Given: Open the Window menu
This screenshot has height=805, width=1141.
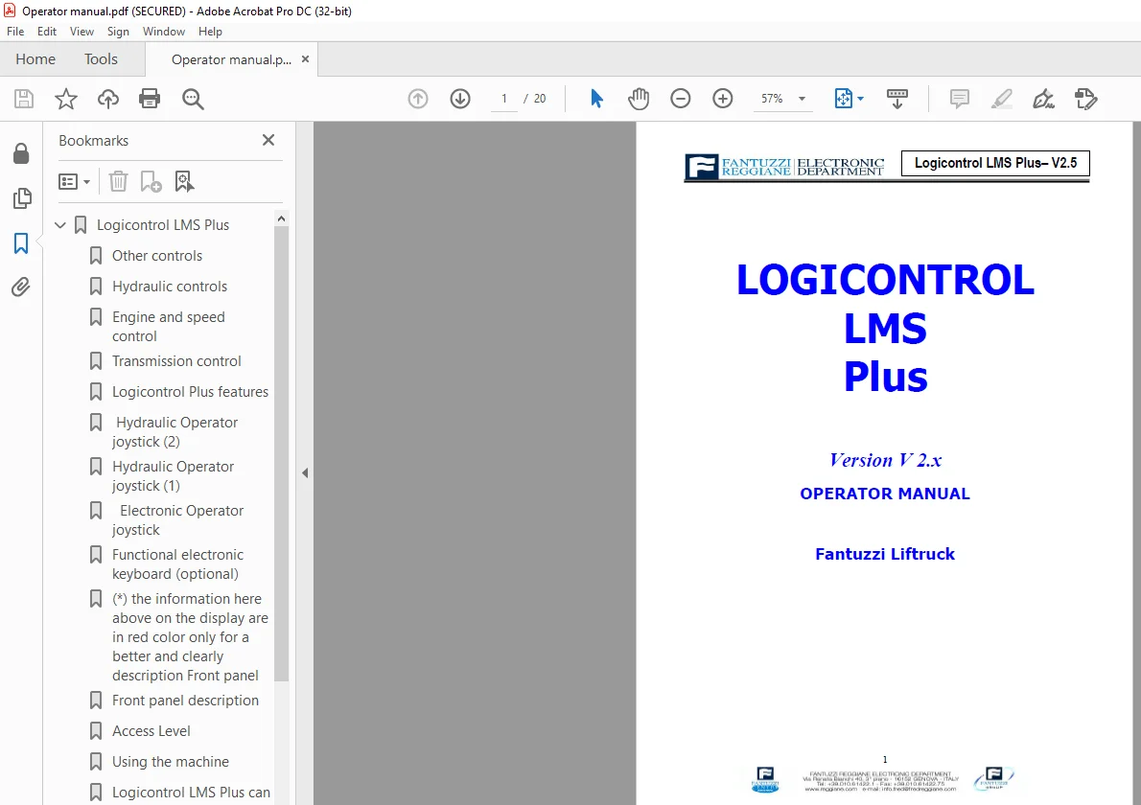Looking at the screenshot, I should click(x=164, y=32).
